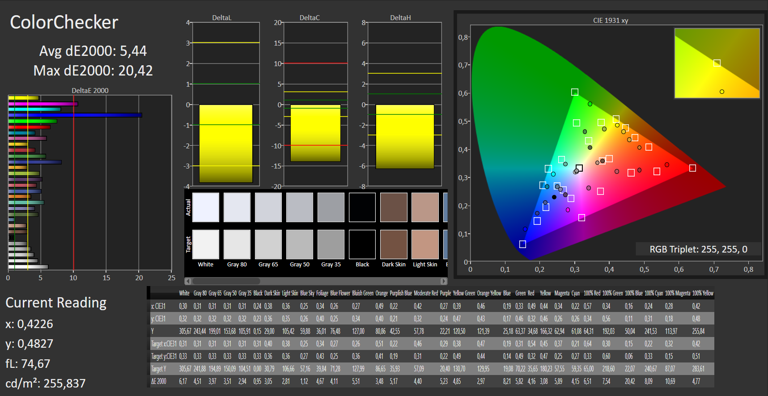Click the Target Light Skin swatch
This screenshot has width=768, height=396.
[x=425, y=244]
